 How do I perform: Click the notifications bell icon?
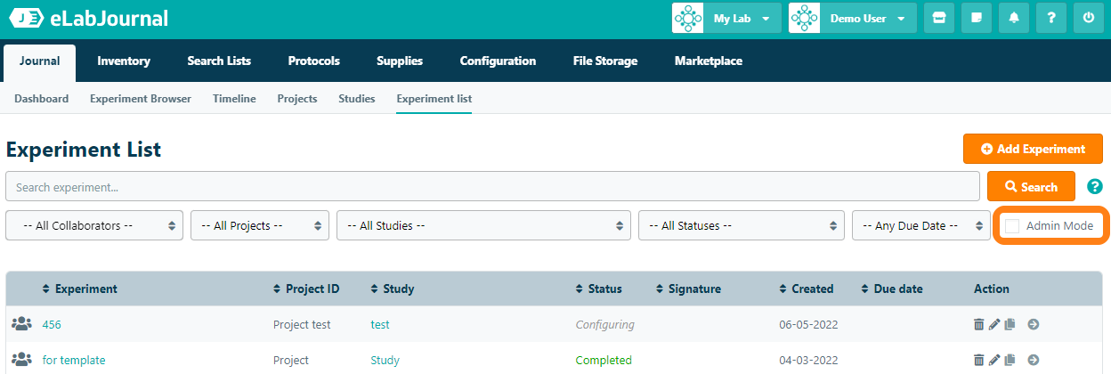pos(1013,18)
